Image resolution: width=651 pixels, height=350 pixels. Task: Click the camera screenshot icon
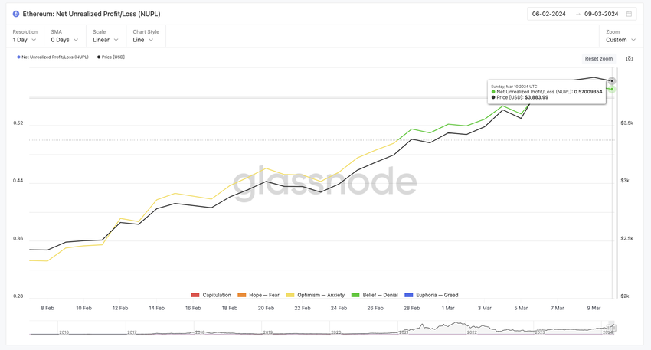pos(629,59)
